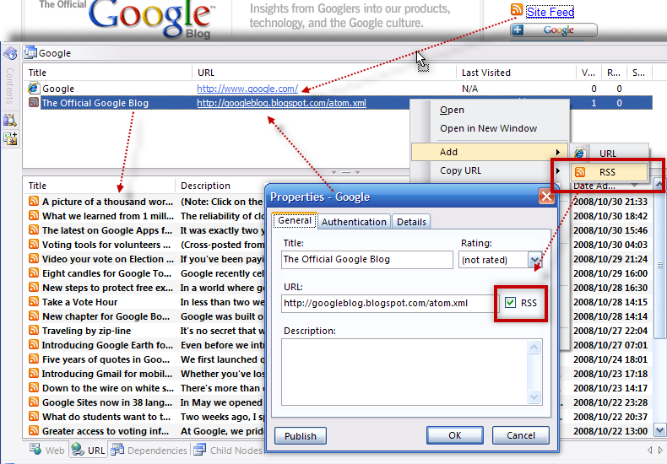The image size is (667, 464).
Task: Click feed icon for Five years of quotes
Action: (x=34, y=359)
